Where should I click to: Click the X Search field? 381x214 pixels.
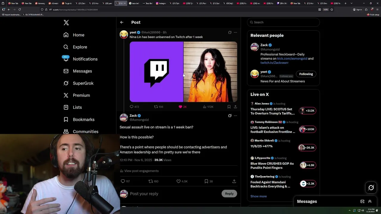click(283, 22)
